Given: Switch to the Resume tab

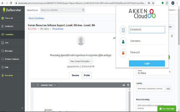Looking at the screenshot, I should [75, 75].
